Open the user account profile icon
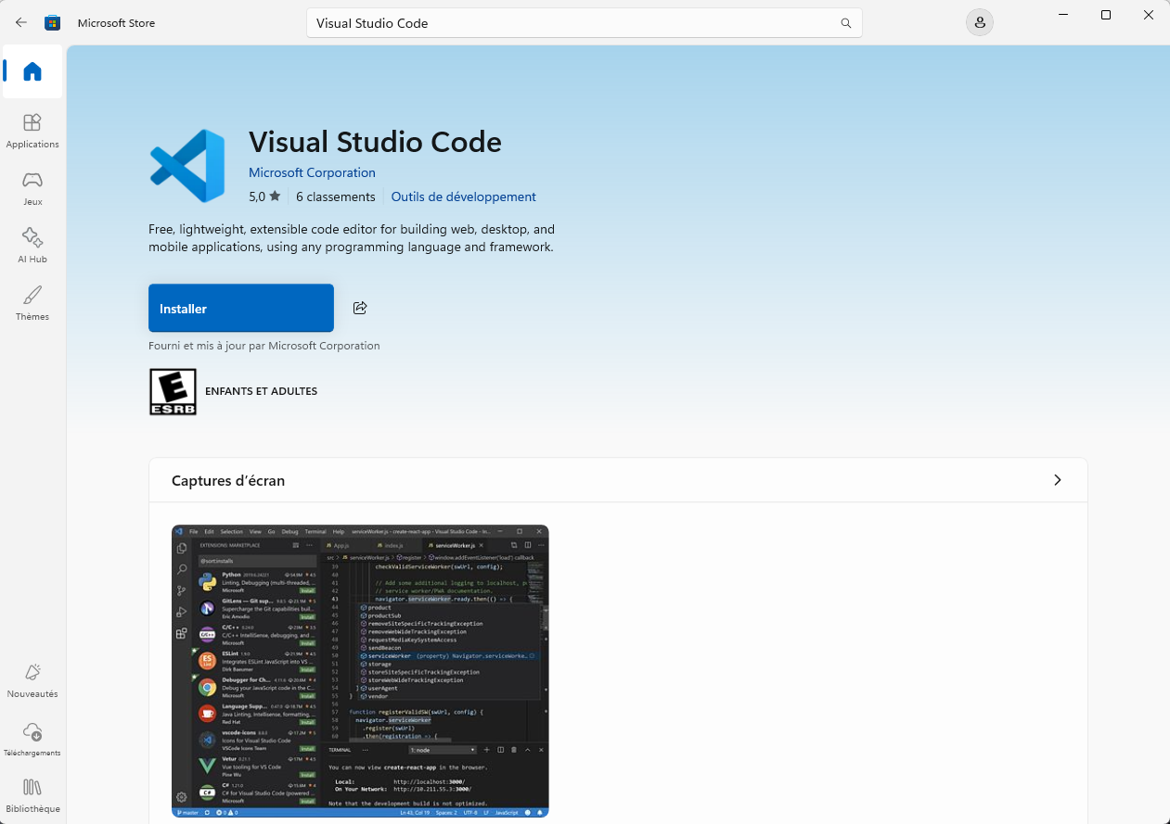Image resolution: width=1170 pixels, height=824 pixels. (980, 22)
